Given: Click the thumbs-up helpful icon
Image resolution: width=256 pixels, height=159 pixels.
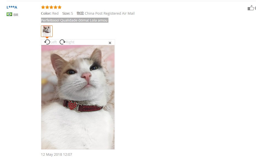Looking at the screenshot, I should (251, 8).
